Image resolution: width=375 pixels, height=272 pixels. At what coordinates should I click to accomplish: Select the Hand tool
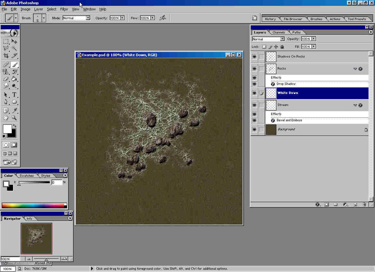point(6,118)
